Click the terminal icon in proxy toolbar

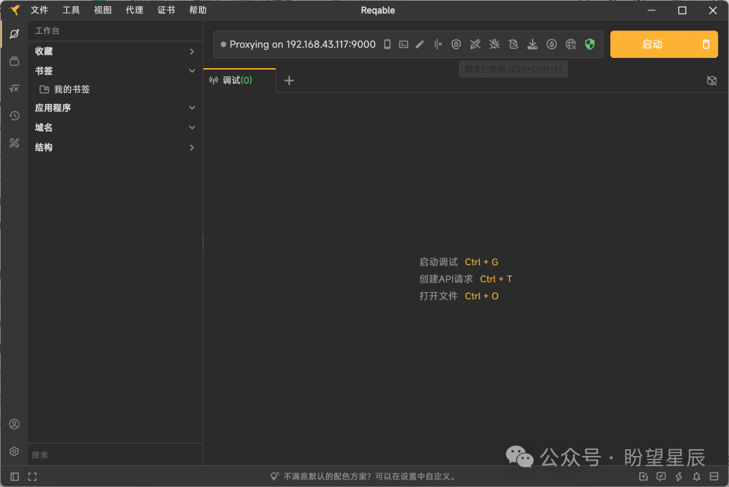(404, 44)
